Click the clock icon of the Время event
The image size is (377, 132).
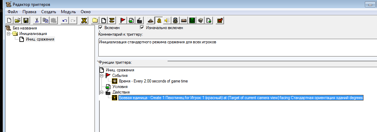tap(115, 81)
